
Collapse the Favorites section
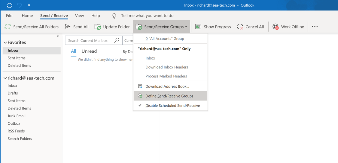click(x=5, y=42)
